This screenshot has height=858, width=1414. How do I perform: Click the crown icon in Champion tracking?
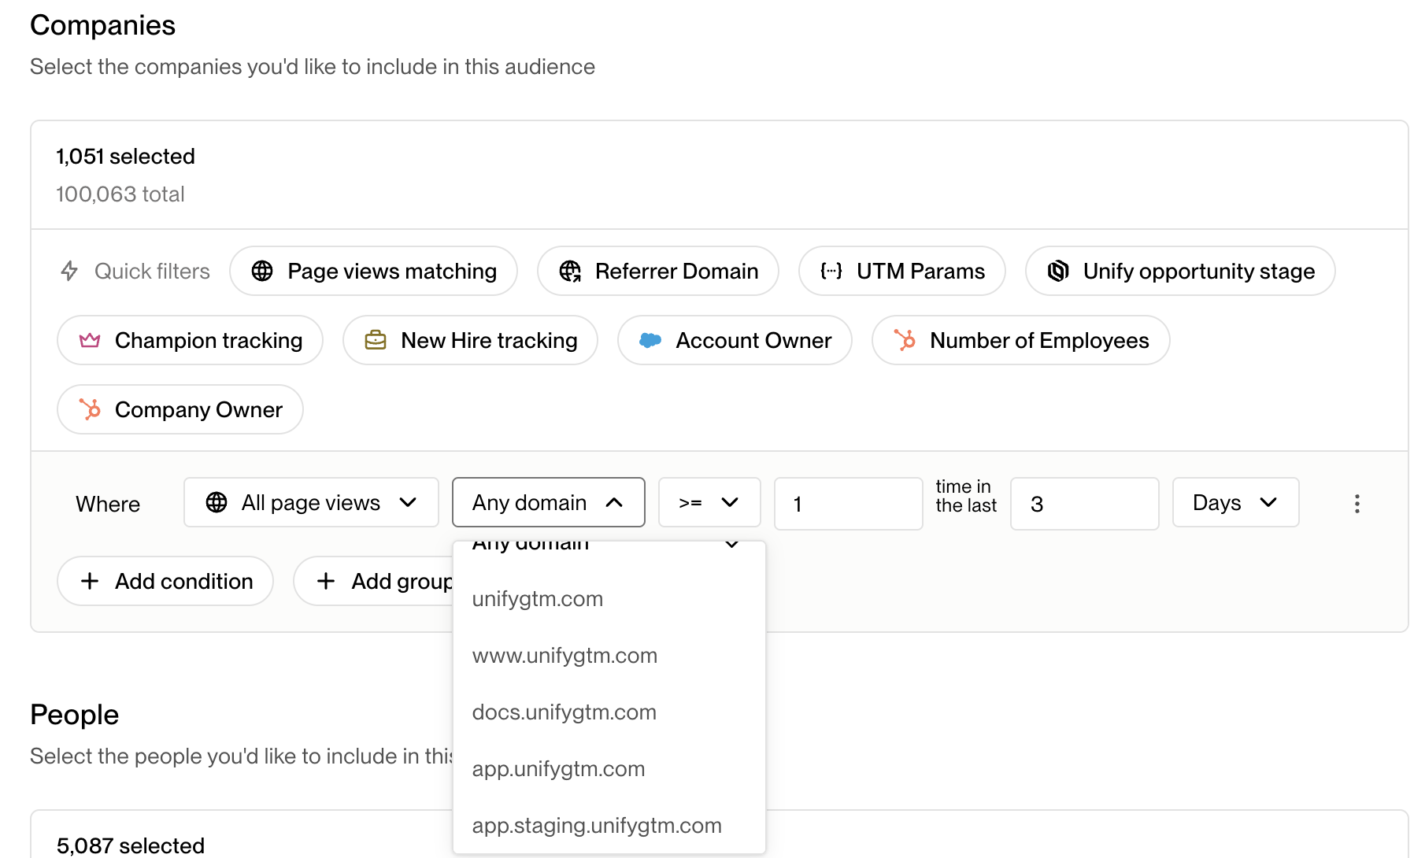(x=90, y=340)
